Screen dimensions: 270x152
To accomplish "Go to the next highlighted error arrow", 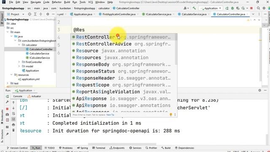I will point(259,20).
